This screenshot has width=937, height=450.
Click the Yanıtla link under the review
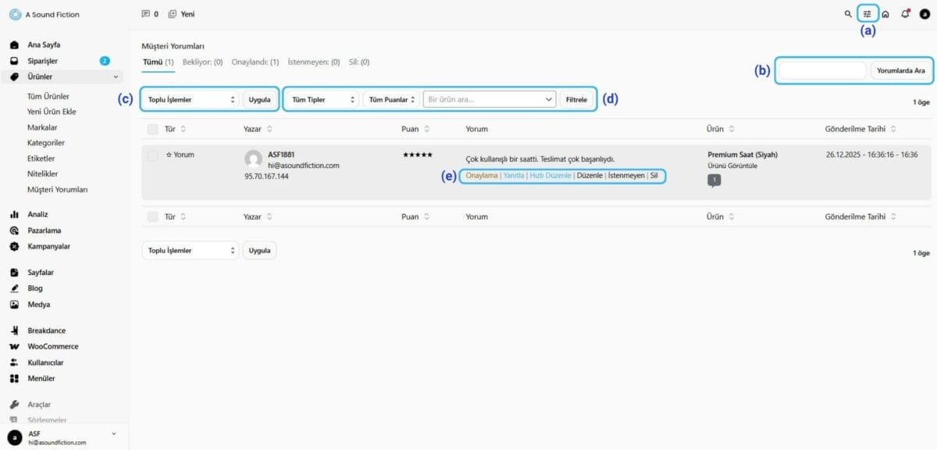coord(513,176)
